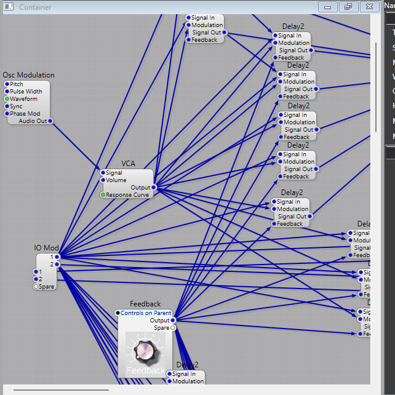The width and height of the screenshot is (395, 395).
Task: Click the Container window icon in title bar
Action: (9, 7)
